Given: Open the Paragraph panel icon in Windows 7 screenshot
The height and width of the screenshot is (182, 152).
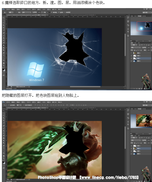Looking at the screenshot, I should (128, 32).
